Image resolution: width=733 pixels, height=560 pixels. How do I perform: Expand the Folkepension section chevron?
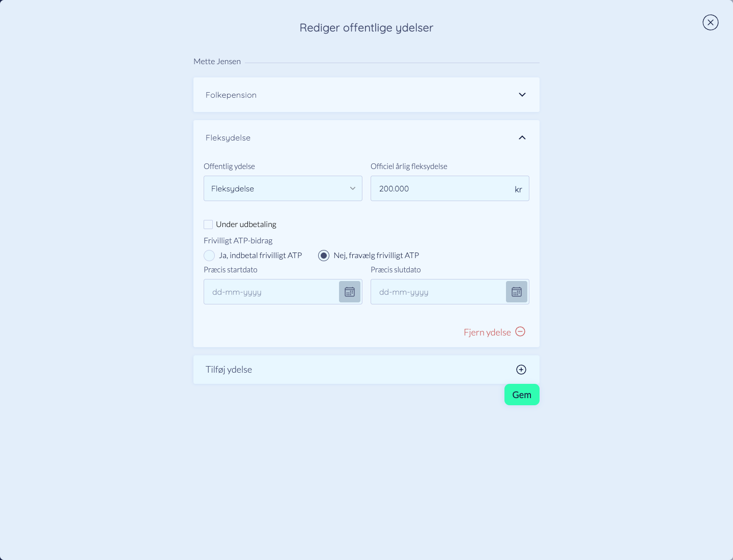[522, 95]
